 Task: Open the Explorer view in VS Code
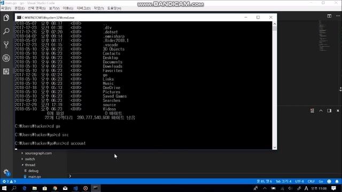[6, 18]
